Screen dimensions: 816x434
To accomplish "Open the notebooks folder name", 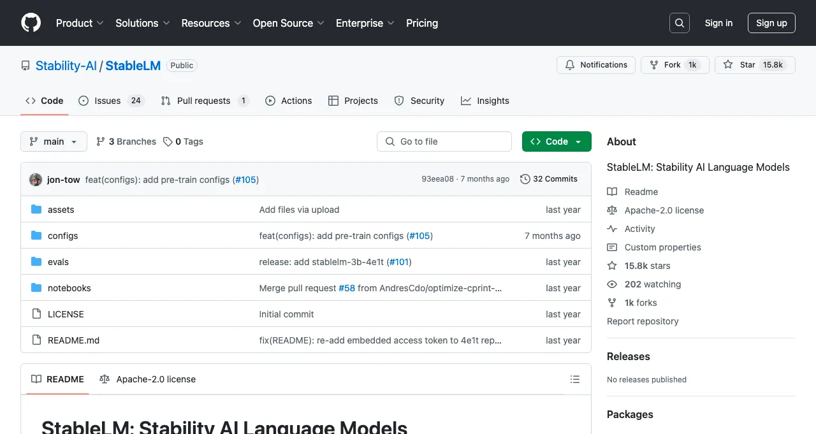I will [x=69, y=288].
